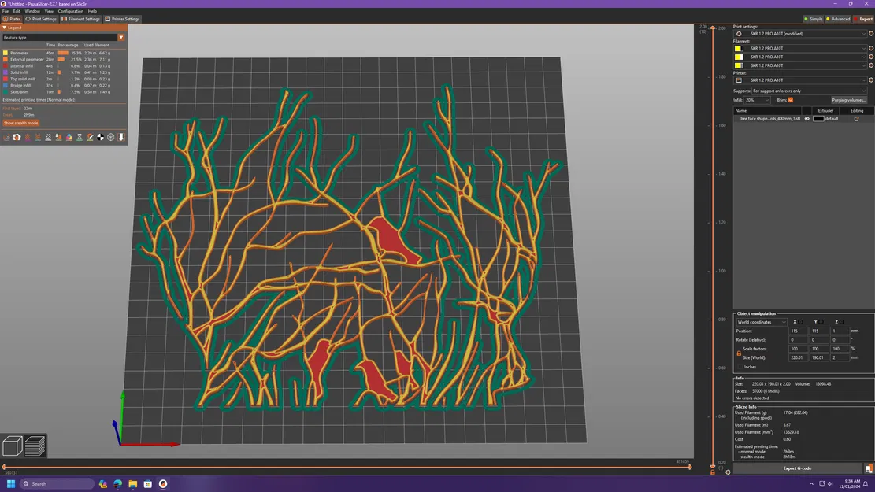Screen dimensions: 875x492
Task: Open the View menu
Action: coord(49,11)
